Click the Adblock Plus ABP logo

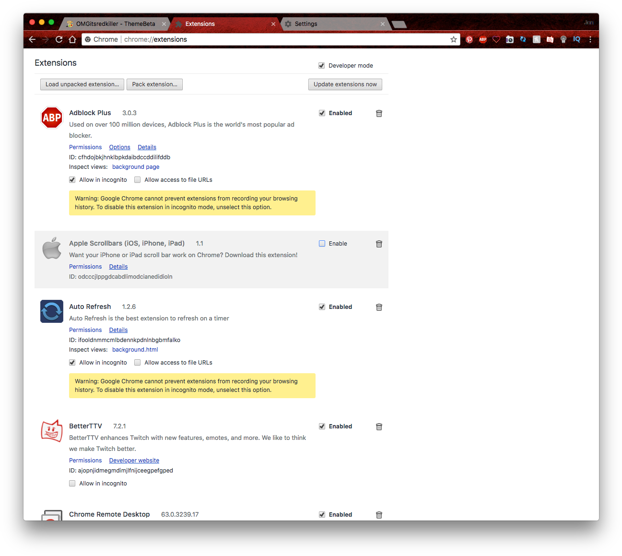coord(52,118)
